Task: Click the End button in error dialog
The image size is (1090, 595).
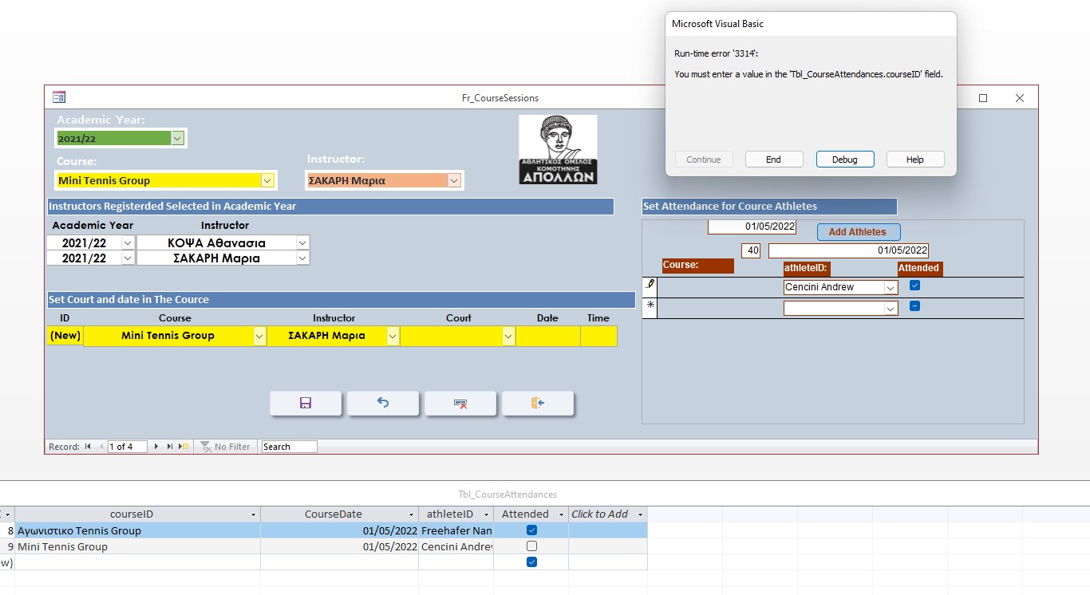Action: point(773,160)
